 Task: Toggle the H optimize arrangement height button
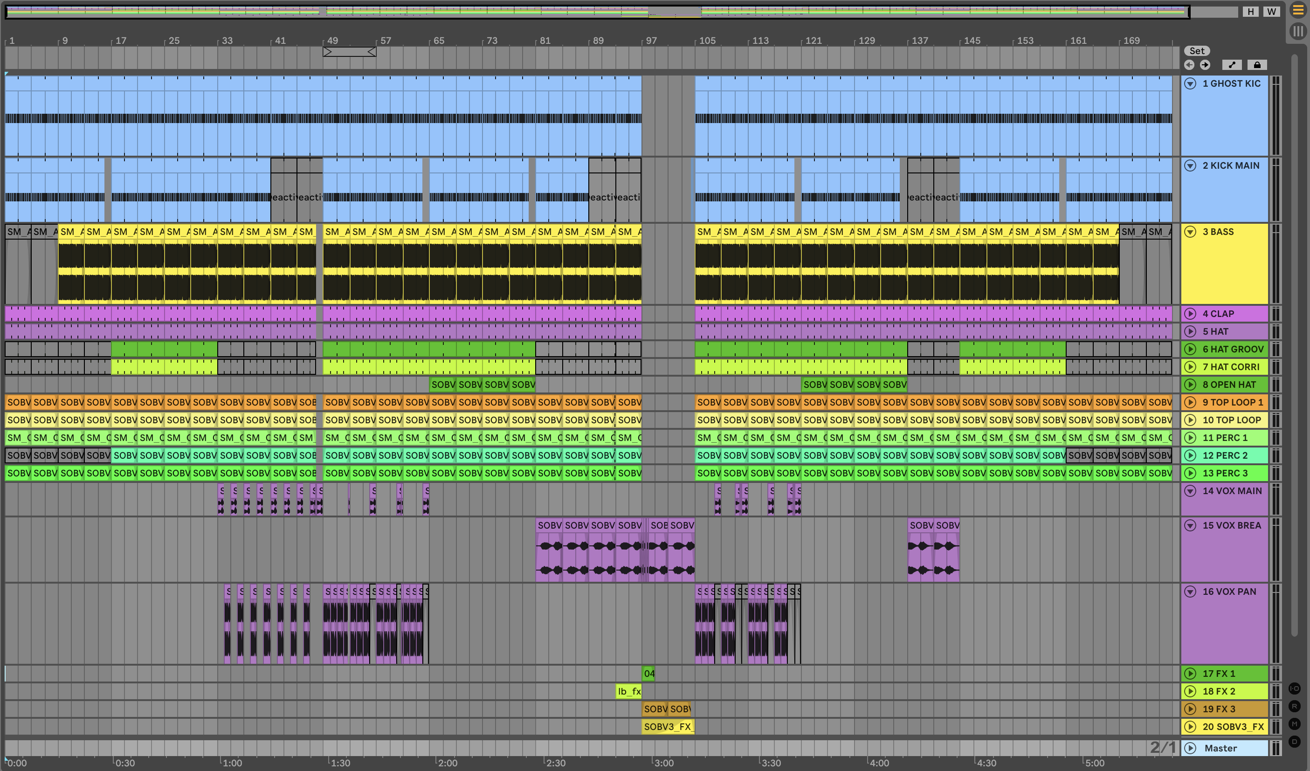coord(1250,12)
